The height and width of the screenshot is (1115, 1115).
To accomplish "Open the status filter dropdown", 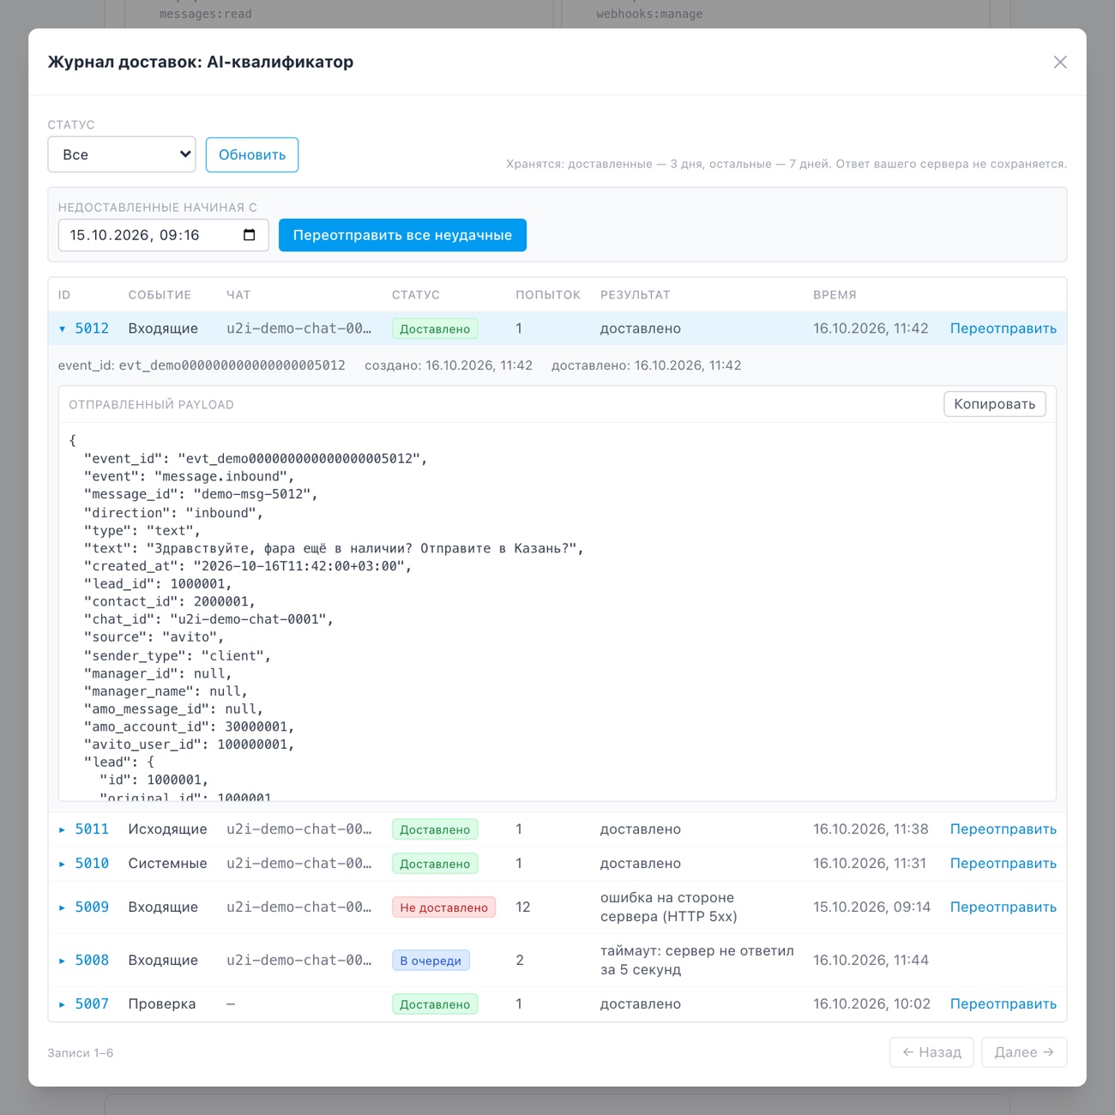I will coord(122,154).
